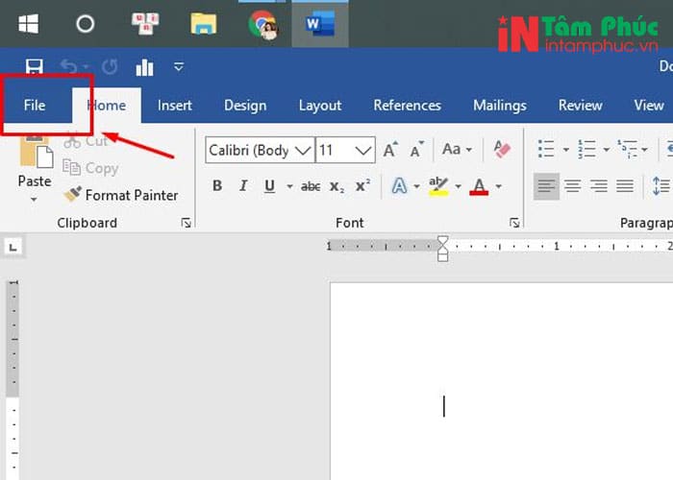Apply yellow text highlight color
Image resolution: width=673 pixels, height=480 pixels.
(x=438, y=186)
